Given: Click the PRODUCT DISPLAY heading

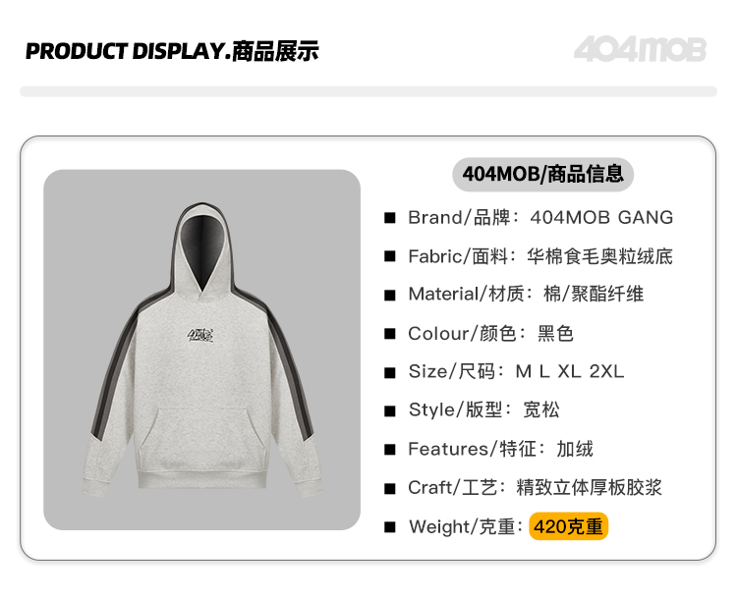Looking at the screenshot, I should 172,51.
